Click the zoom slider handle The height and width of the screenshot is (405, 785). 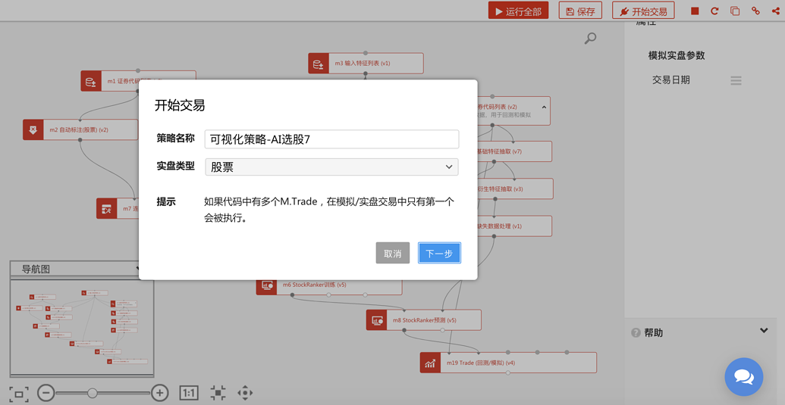coord(92,393)
